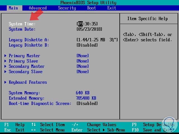
Task: Expand the Keyboard Features arrow
Action: [5, 82]
